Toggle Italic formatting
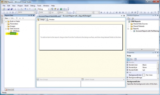 pyautogui.click(x=104, y=12)
